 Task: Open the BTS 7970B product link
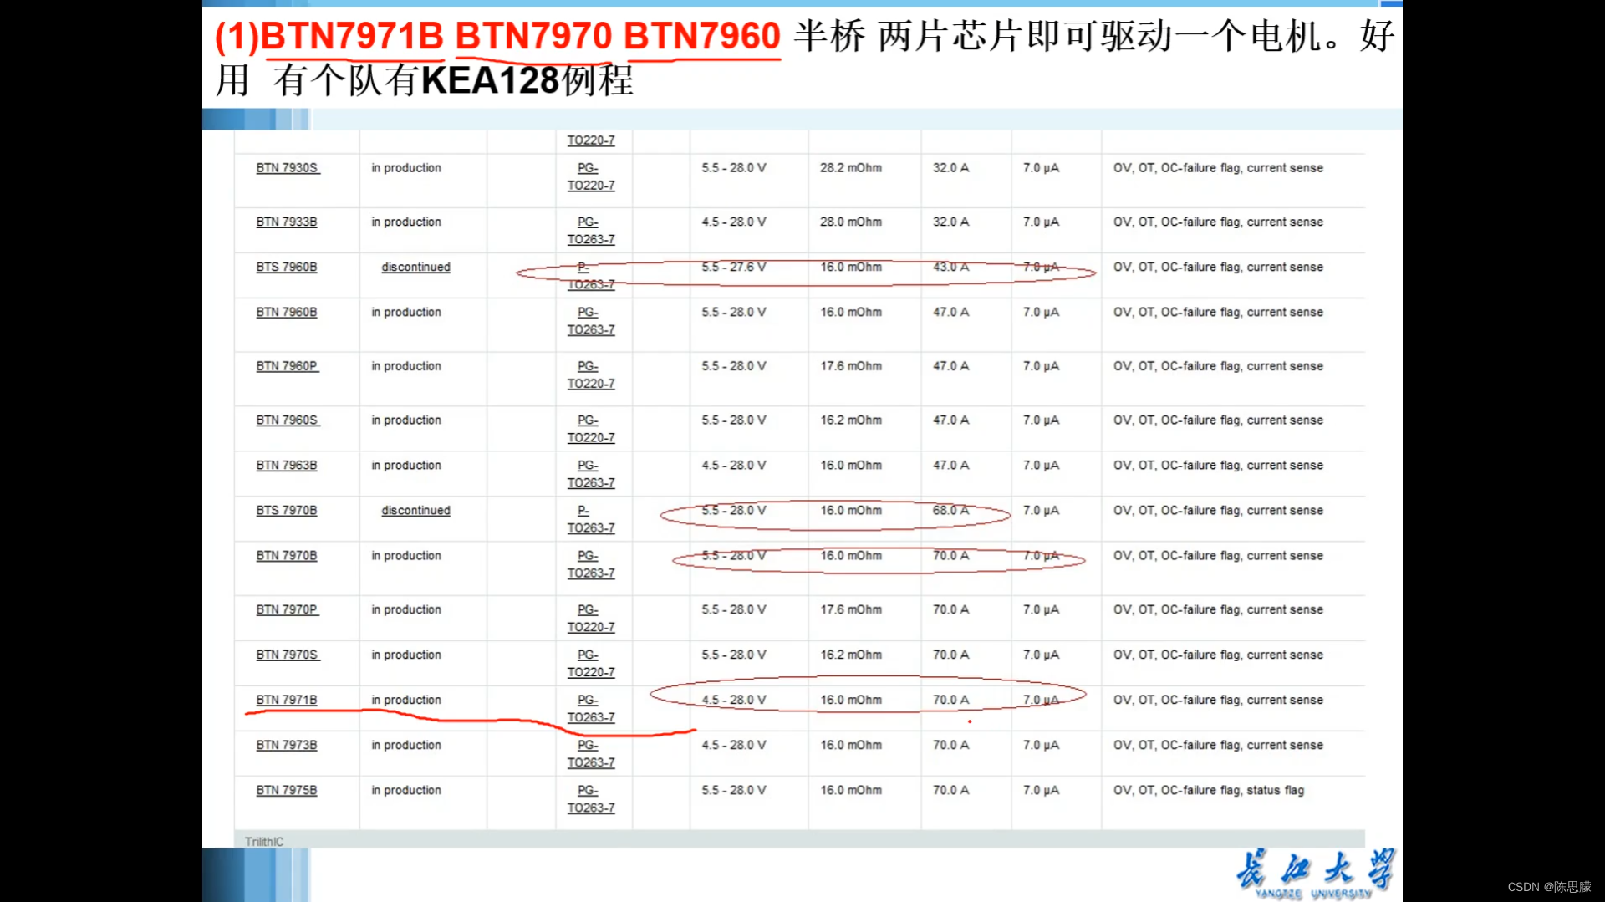tap(287, 510)
